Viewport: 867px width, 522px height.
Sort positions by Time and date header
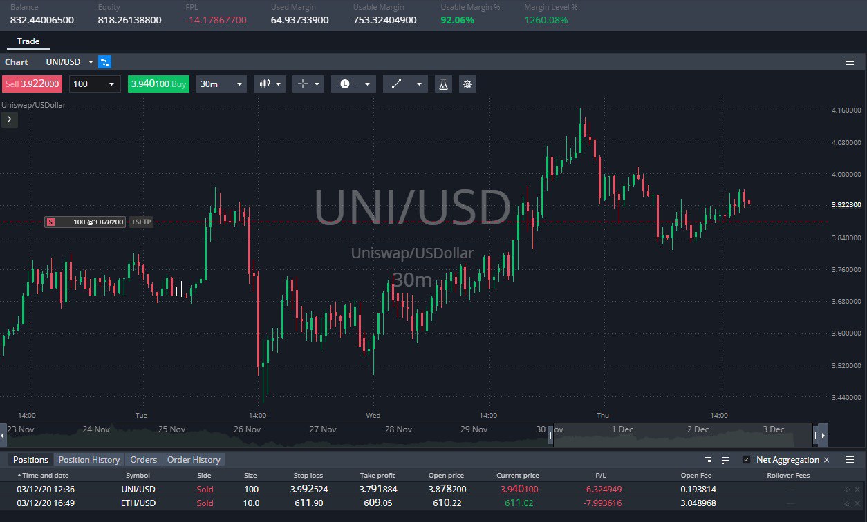click(x=42, y=476)
